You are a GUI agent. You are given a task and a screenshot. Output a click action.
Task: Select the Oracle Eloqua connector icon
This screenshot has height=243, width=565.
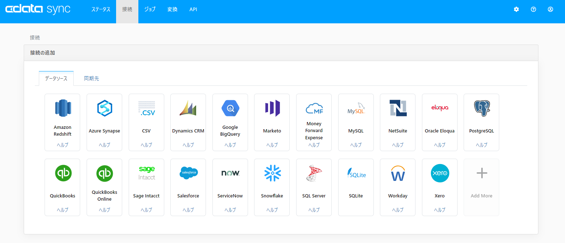pos(440,108)
